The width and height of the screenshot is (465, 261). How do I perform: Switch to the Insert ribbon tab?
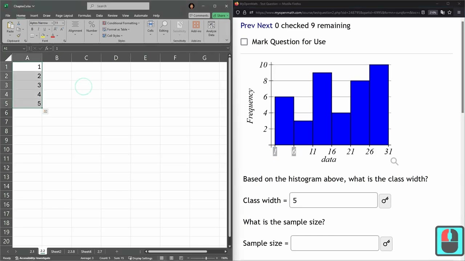point(34,16)
